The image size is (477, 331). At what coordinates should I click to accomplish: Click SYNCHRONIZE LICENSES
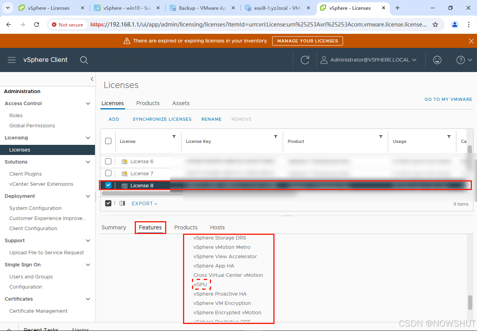pos(162,119)
